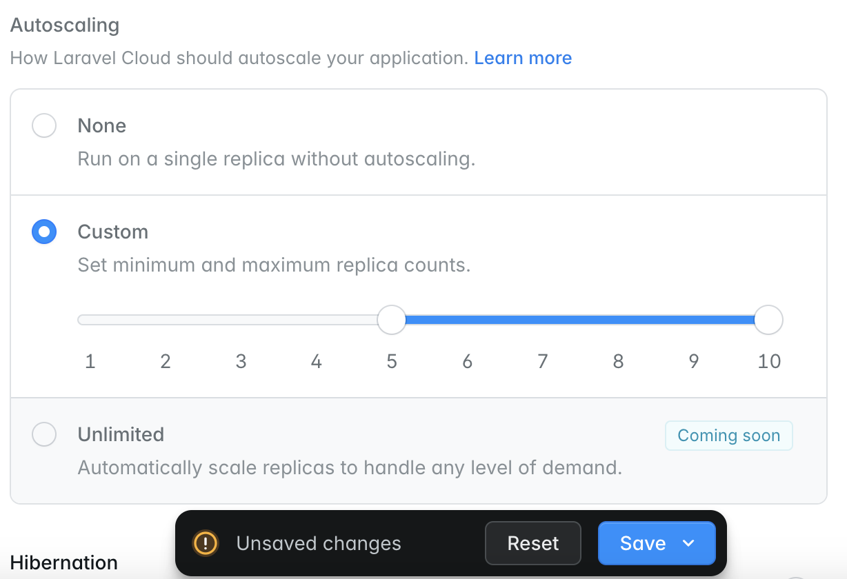This screenshot has width=847, height=579.
Task: Click the minimum replica slider handle
Action: 392,320
